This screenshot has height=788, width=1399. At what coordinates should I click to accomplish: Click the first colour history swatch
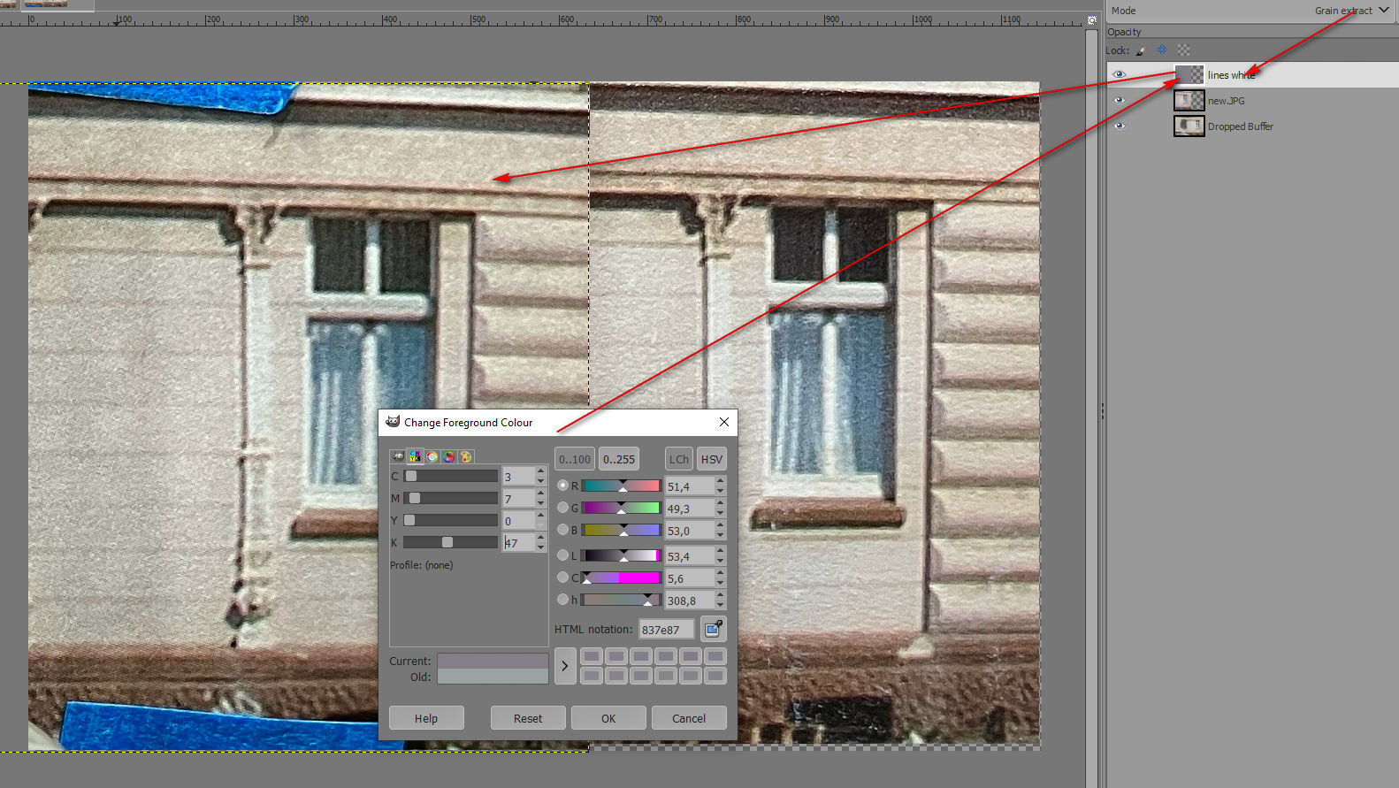[592, 656]
